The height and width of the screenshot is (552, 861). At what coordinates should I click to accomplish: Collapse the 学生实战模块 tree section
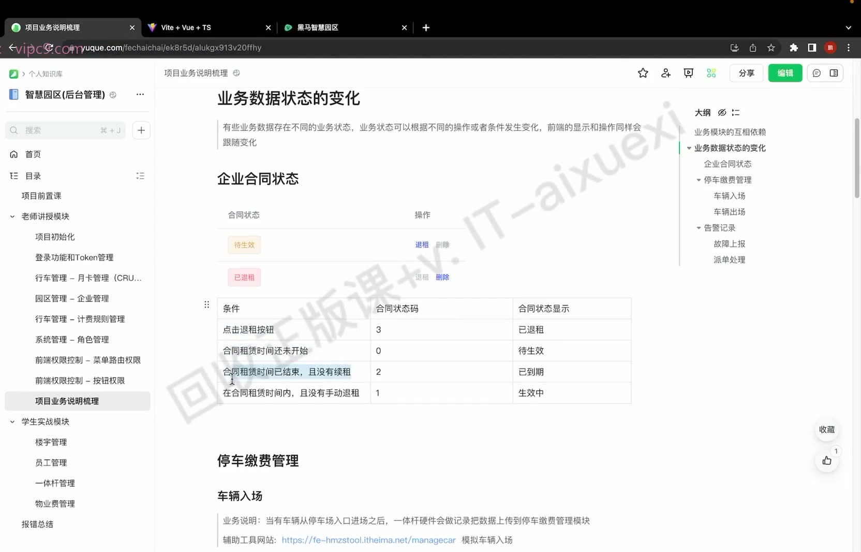pyautogui.click(x=12, y=422)
